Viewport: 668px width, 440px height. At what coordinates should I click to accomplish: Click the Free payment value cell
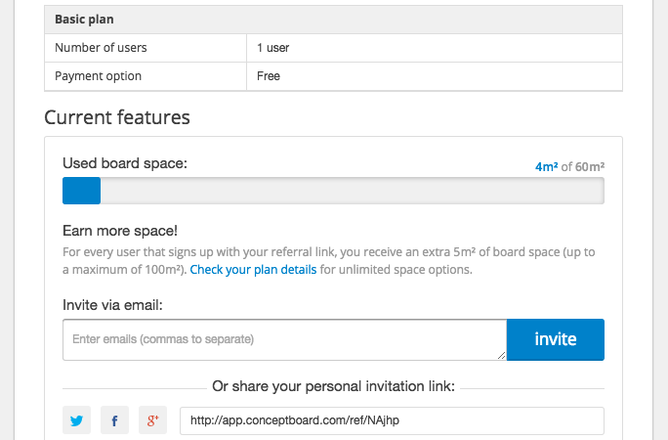tap(435, 76)
